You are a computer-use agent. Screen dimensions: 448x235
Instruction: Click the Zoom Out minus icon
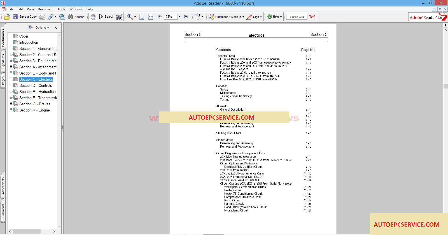160,17
